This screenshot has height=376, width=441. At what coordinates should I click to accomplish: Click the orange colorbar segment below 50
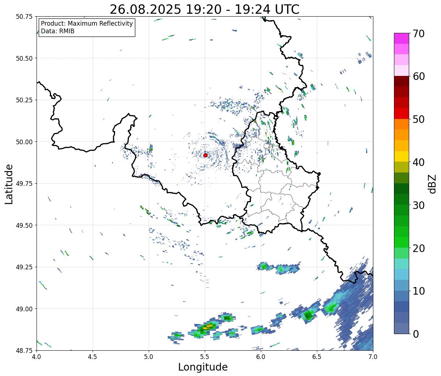click(402, 124)
